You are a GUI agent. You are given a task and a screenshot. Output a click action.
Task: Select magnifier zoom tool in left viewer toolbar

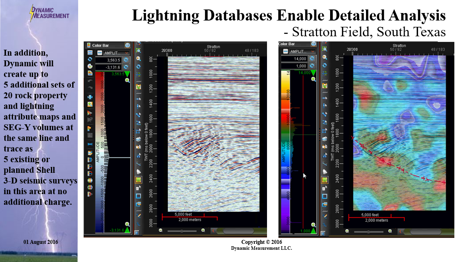pos(138,58)
